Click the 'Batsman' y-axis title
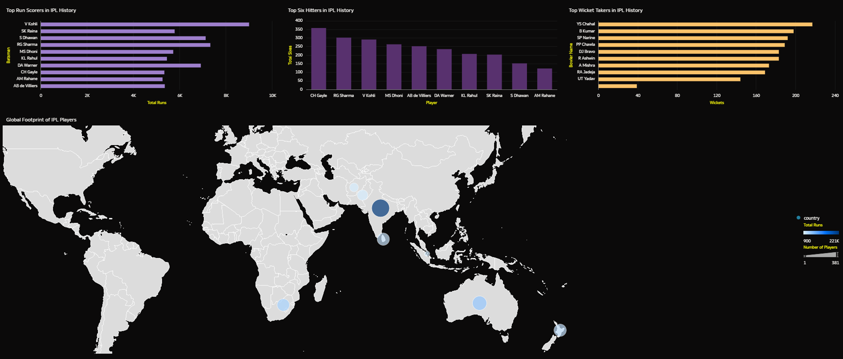843x359 pixels. tap(8, 55)
